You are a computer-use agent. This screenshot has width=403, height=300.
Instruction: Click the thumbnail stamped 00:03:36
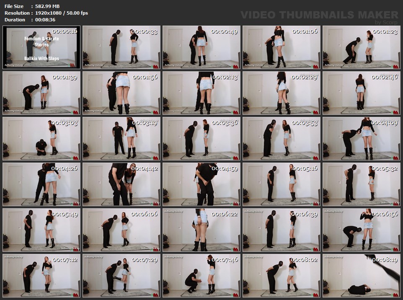pos(201,139)
